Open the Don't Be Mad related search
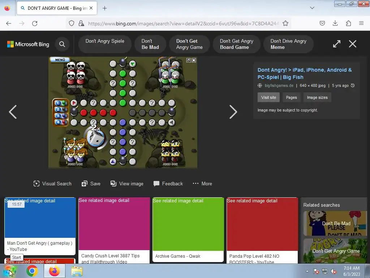This screenshot has height=278, width=370. (x=335, y=223)
